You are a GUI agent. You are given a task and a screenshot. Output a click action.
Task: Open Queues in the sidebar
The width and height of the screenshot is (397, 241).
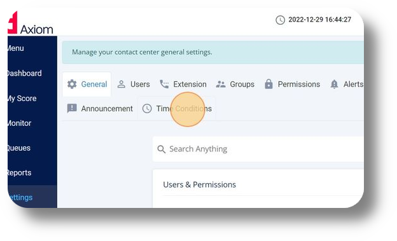tap(19, 148)
